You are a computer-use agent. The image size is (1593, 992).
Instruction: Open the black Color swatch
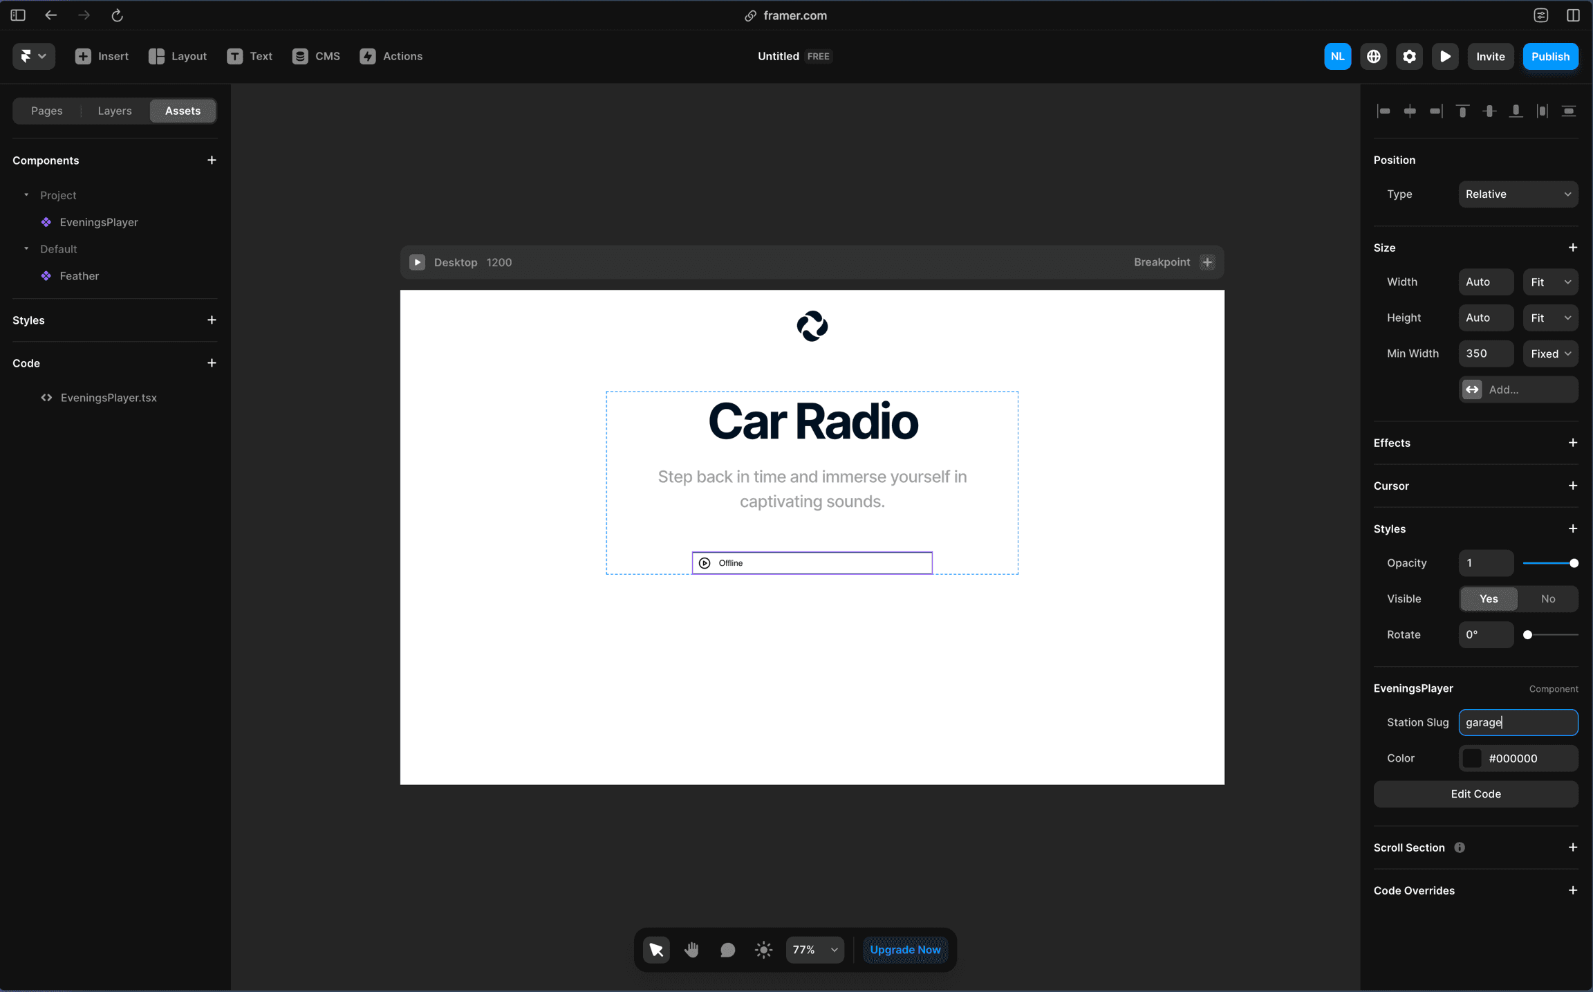(1472, 758)
